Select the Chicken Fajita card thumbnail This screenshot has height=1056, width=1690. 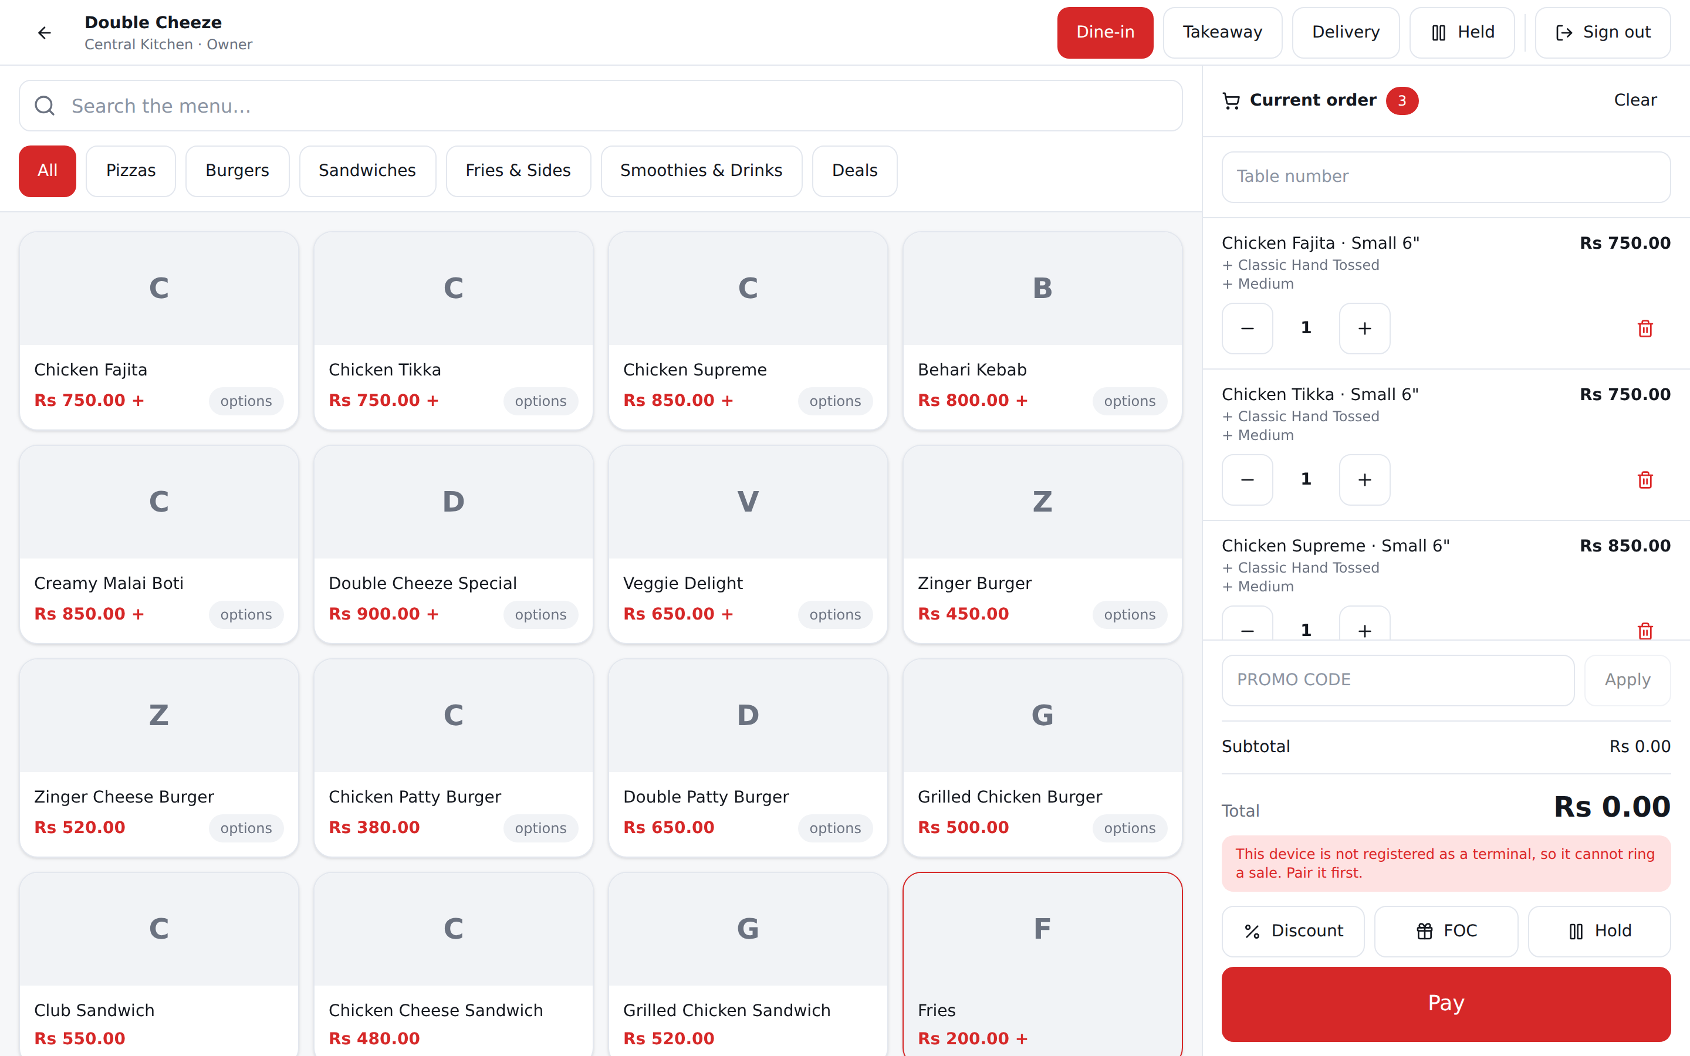(x=159, y=289)
